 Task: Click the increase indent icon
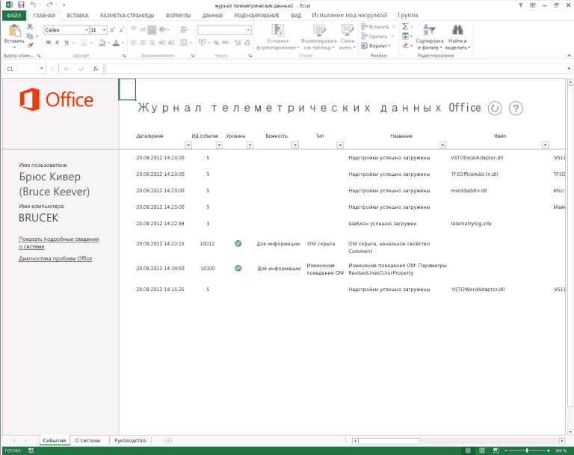pyautogui.click(x=171, y=43)
